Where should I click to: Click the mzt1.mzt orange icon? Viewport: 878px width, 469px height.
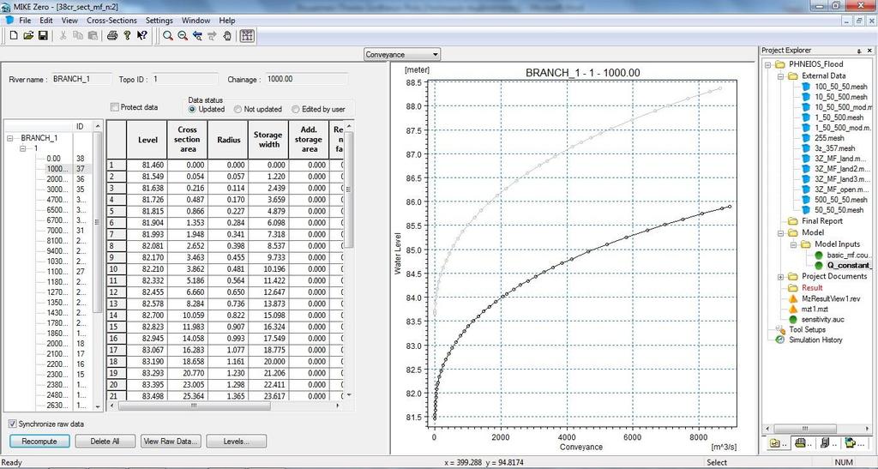pos(793,309)
